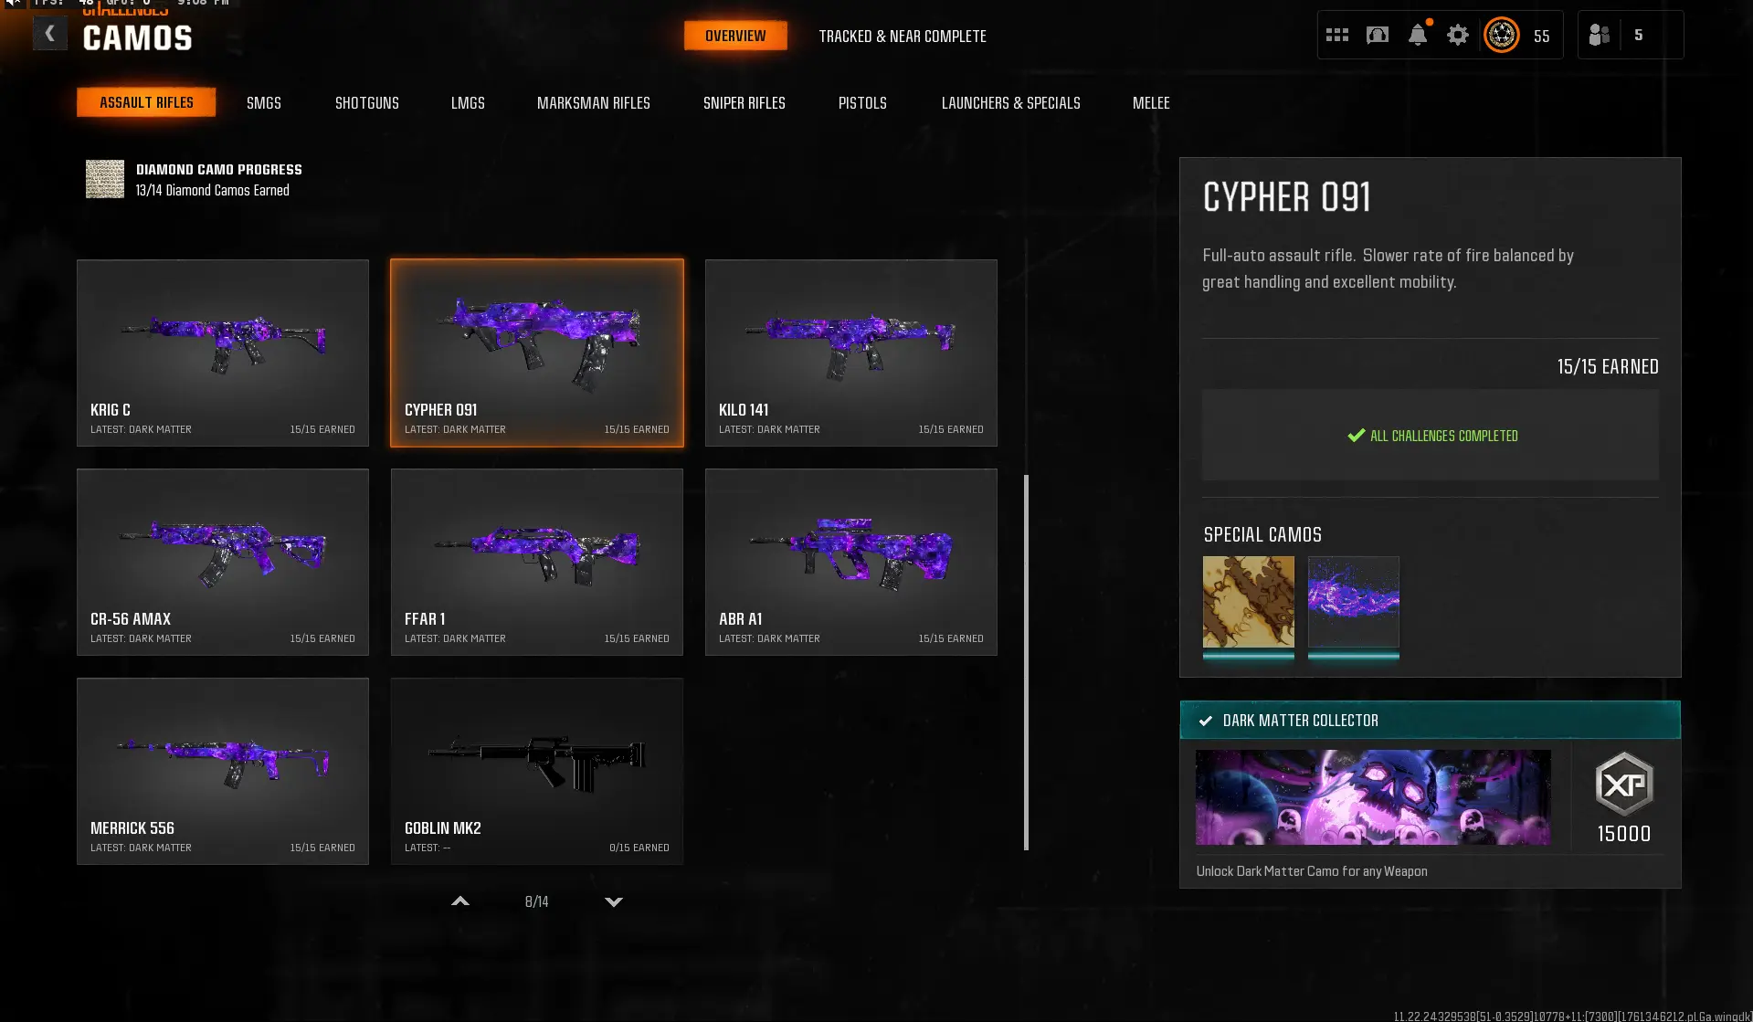The width and height of the screenshot is (1753, 1022).
Task: Switch to the SMGs tab
Action: [264, 103]
